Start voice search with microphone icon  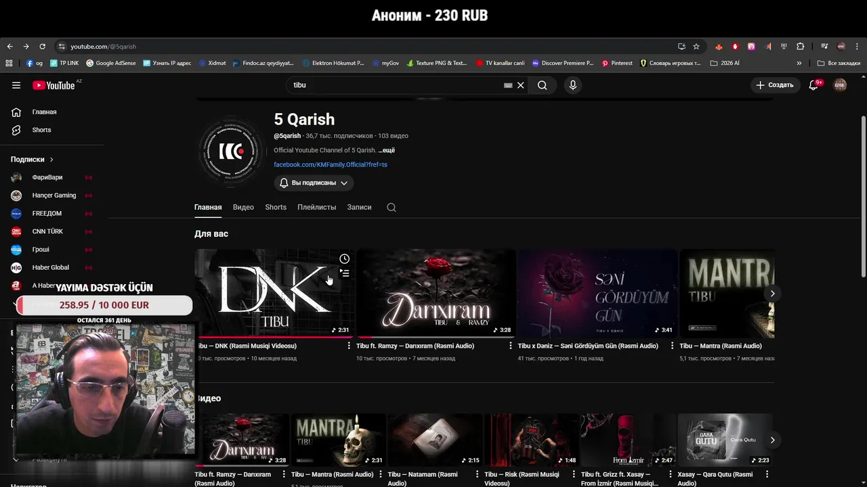pos(573,85)
